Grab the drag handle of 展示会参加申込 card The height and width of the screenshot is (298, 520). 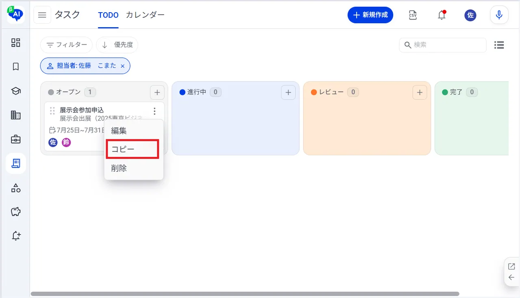pyautogui.click(x=52, y=111)
